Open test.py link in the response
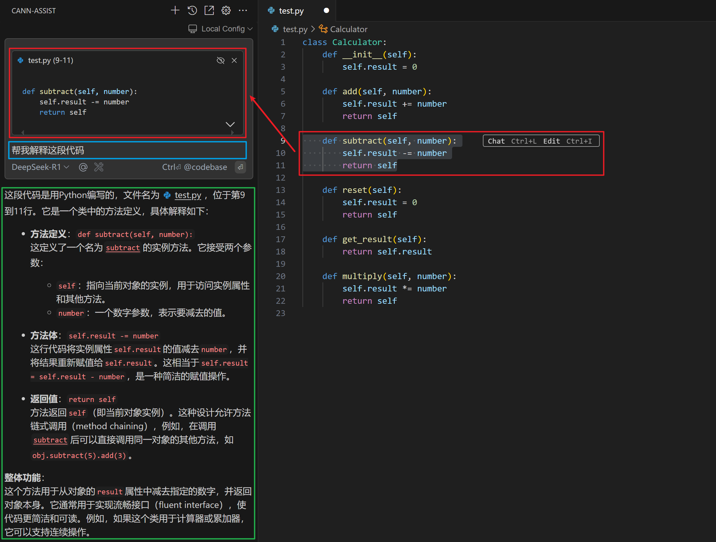Screen dimensions: 716x542 188,195
